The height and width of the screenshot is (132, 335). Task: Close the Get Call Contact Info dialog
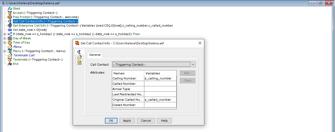coord(200,43)
